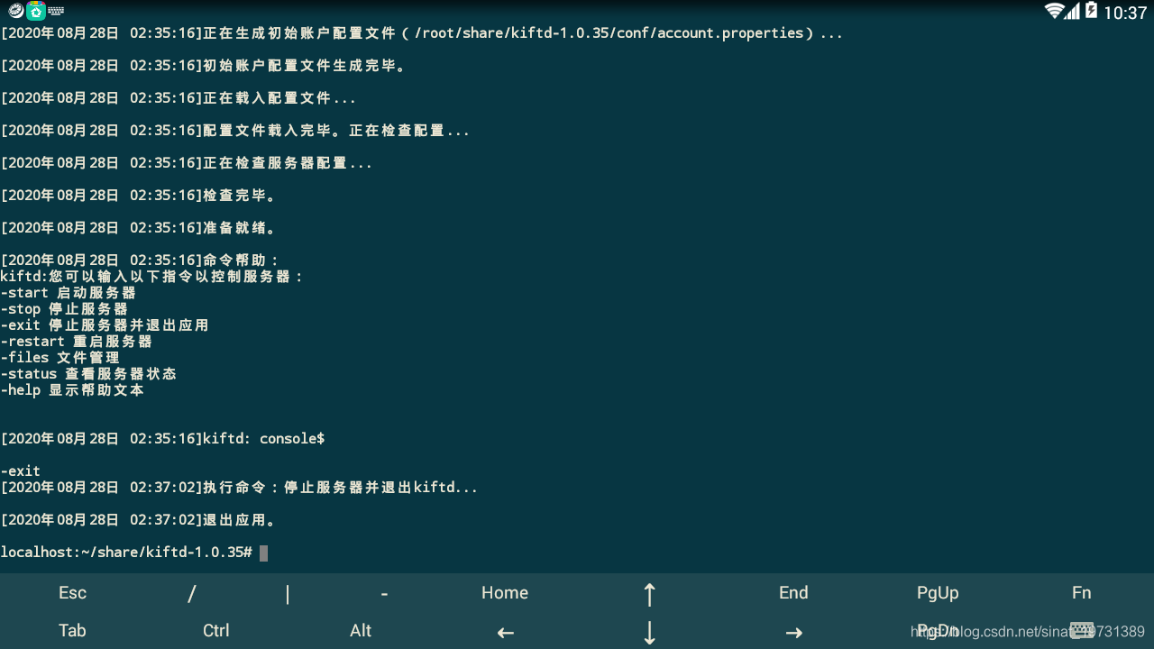Tap the right arrow key
Viewport: 1154px width, 649px height.
793,632
